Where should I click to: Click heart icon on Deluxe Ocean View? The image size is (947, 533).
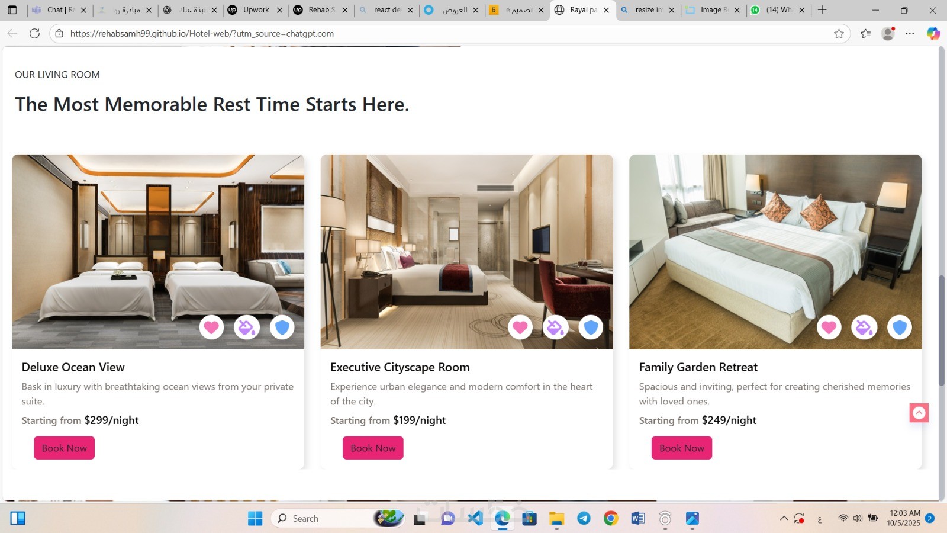(211, 327)
